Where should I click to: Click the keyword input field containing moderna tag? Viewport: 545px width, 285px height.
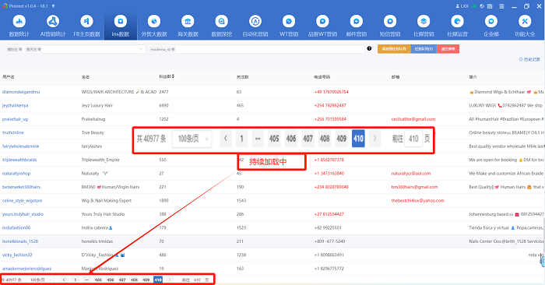tap(256, 49)
